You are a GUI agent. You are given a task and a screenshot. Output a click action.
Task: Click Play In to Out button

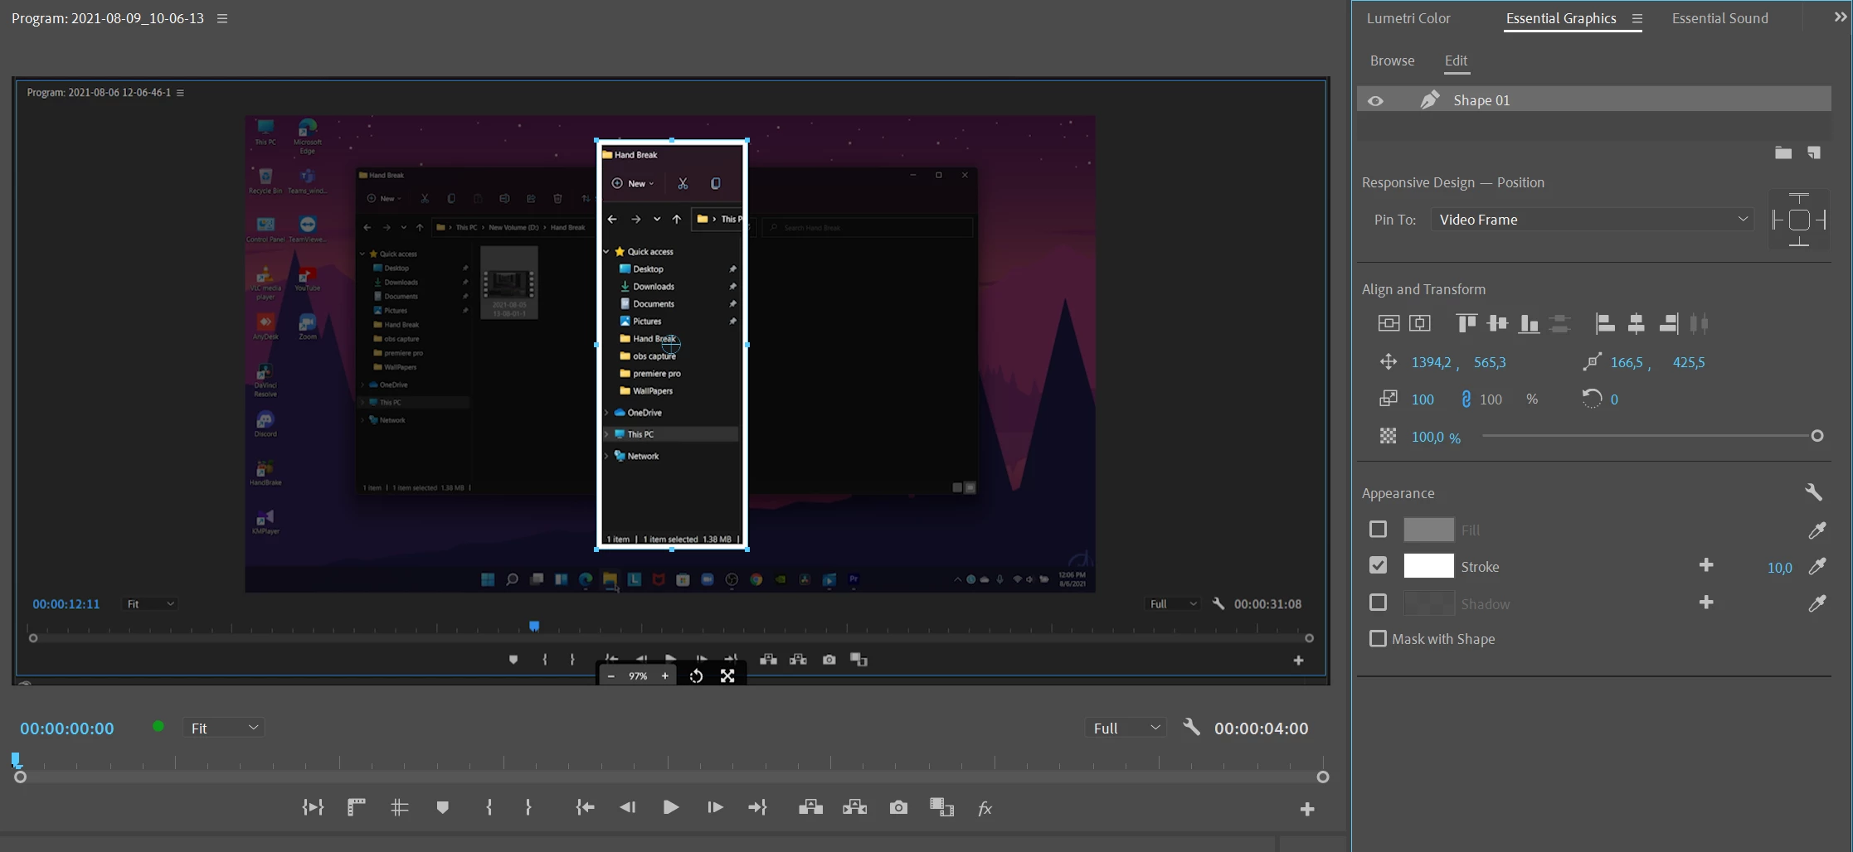pos(313,807)
